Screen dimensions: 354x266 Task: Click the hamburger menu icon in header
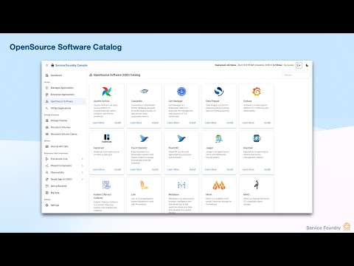[46, 65]
